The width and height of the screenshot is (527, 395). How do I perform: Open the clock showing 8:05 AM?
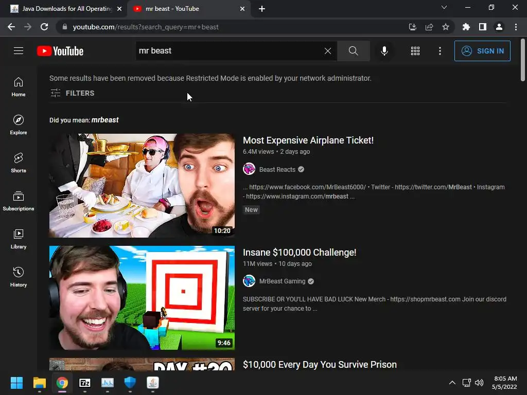[x=504, y=383]
